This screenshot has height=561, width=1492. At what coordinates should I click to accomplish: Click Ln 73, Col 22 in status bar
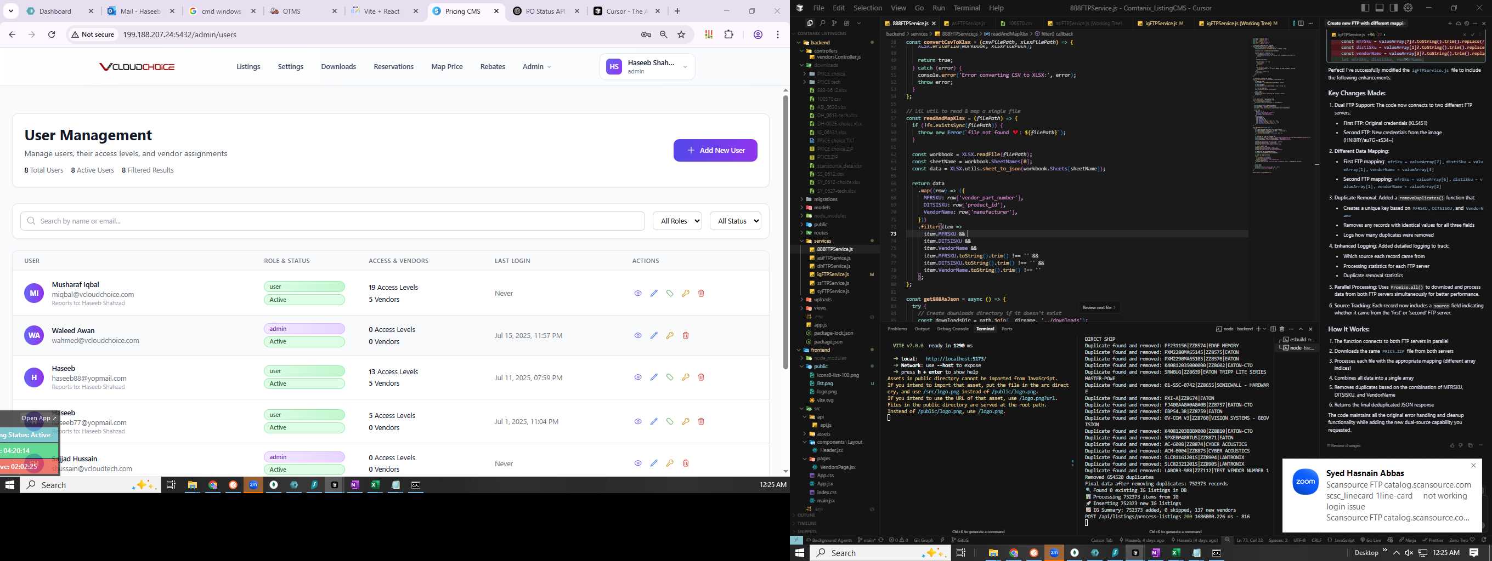coord(1250,540)
